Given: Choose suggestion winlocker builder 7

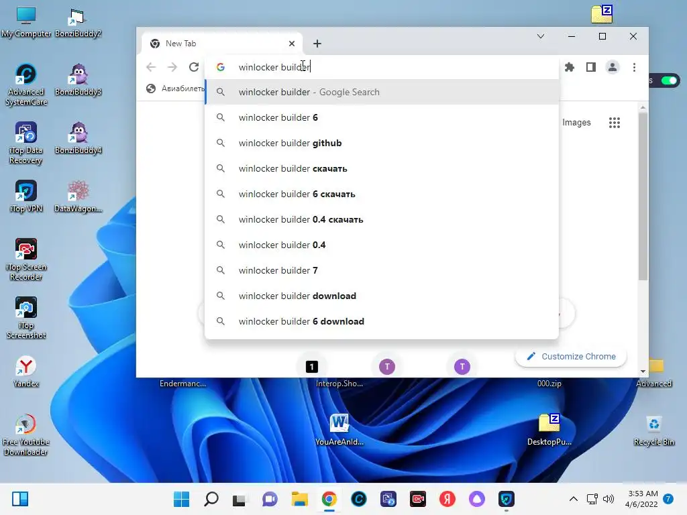Looking at the screenshot, I should [x=382, y=270].
